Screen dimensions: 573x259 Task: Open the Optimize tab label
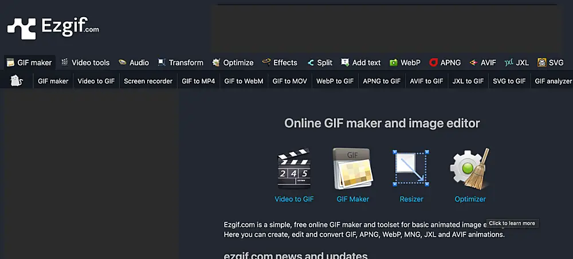tap(238, 63)
